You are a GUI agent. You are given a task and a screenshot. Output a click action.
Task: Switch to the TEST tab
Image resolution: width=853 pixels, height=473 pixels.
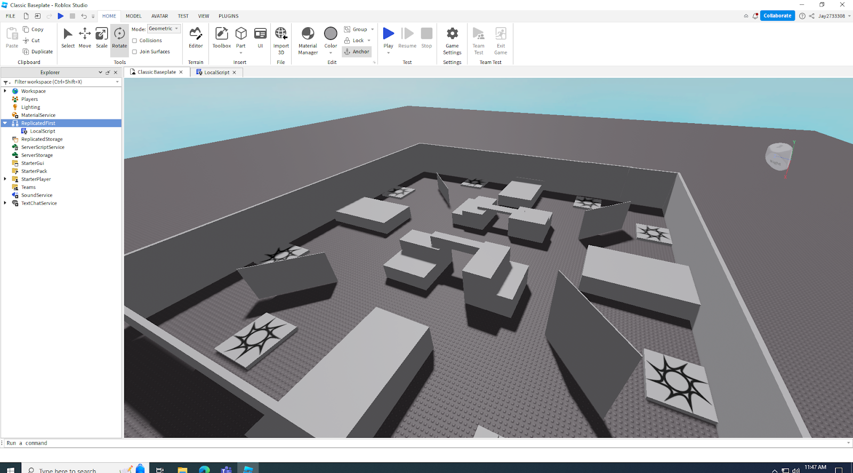coord(183,16)
